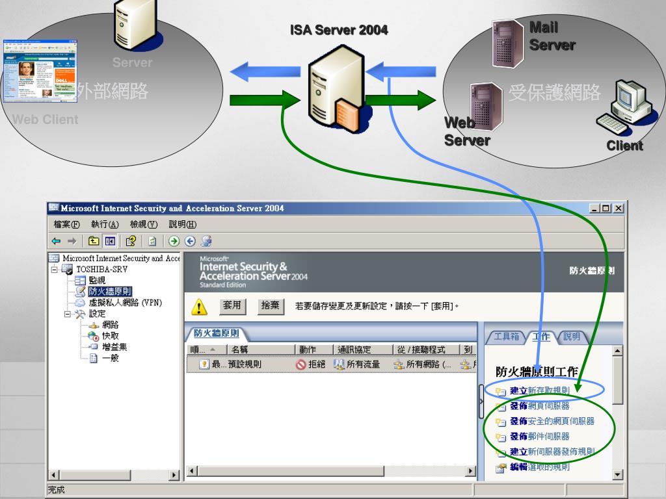The width and height of the screenshot is (666, 499).
Task: Switch to the 工作 tab
Action: point(541,337)
